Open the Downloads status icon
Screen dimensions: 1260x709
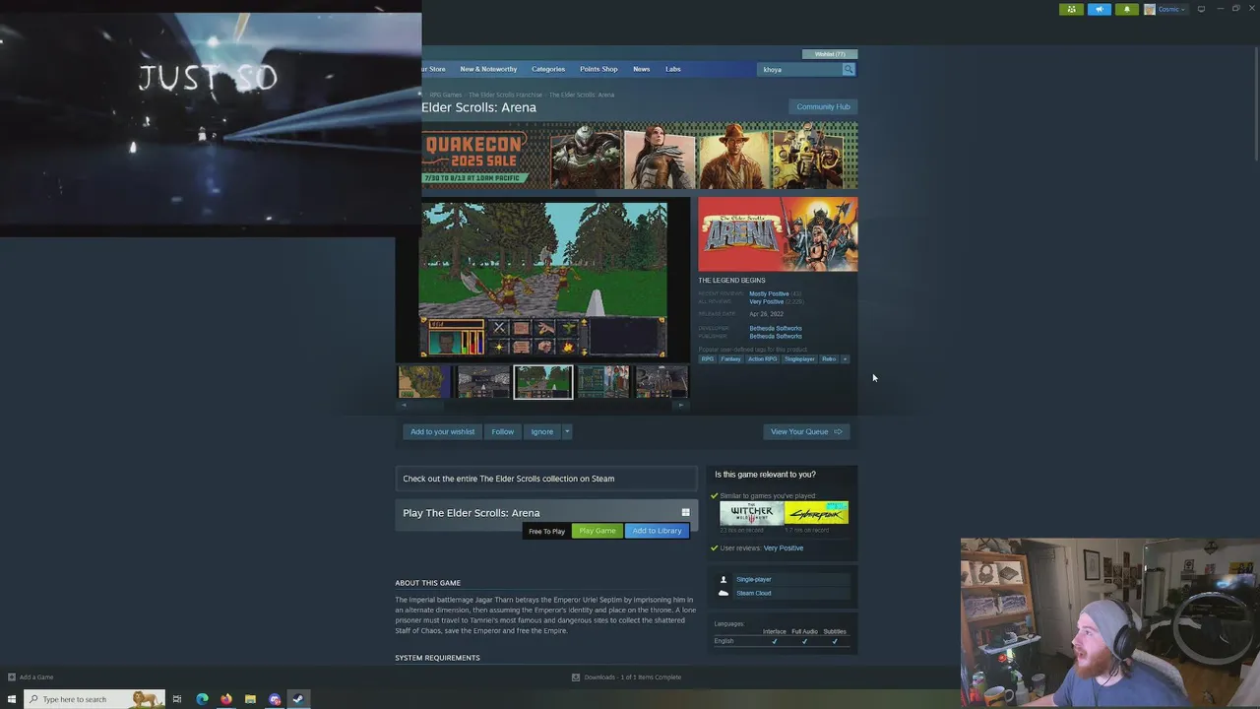click(x=576, y=677)
